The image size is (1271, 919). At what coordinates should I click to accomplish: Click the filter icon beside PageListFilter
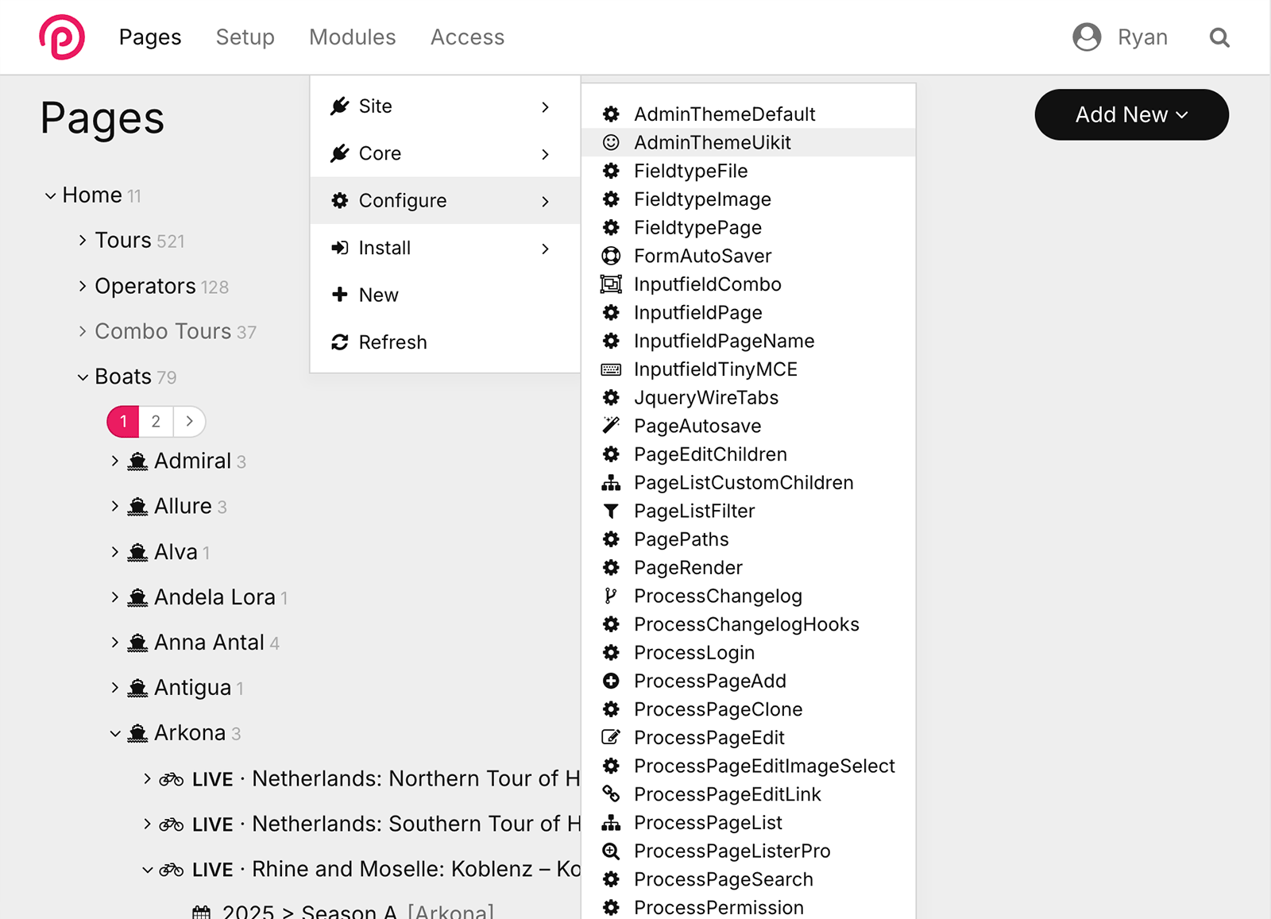tap(611, 512)
